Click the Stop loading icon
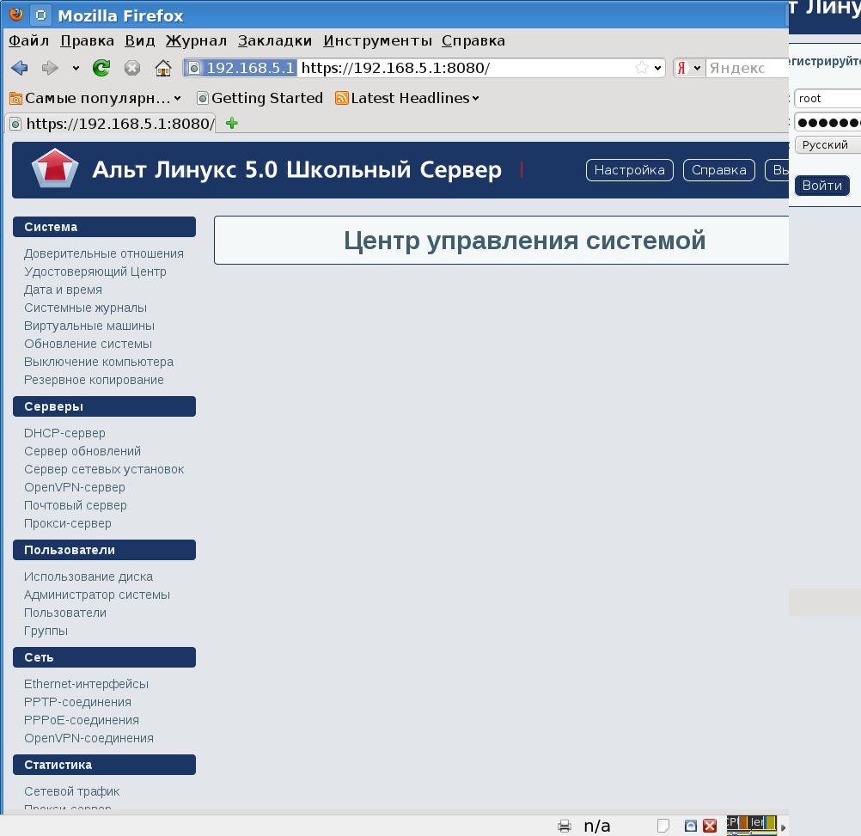This screenshot has width=861, height=836. click(132, 68)
